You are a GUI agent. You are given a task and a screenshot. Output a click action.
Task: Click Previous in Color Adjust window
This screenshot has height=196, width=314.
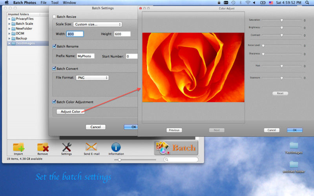pyautogui.click(x=174, y=130)
